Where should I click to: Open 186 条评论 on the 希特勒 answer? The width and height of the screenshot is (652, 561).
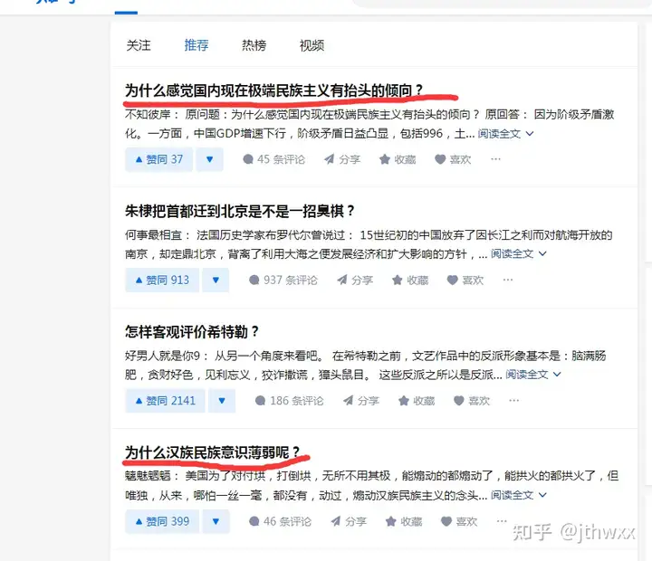pyautogui.click(x=289, y=401)
